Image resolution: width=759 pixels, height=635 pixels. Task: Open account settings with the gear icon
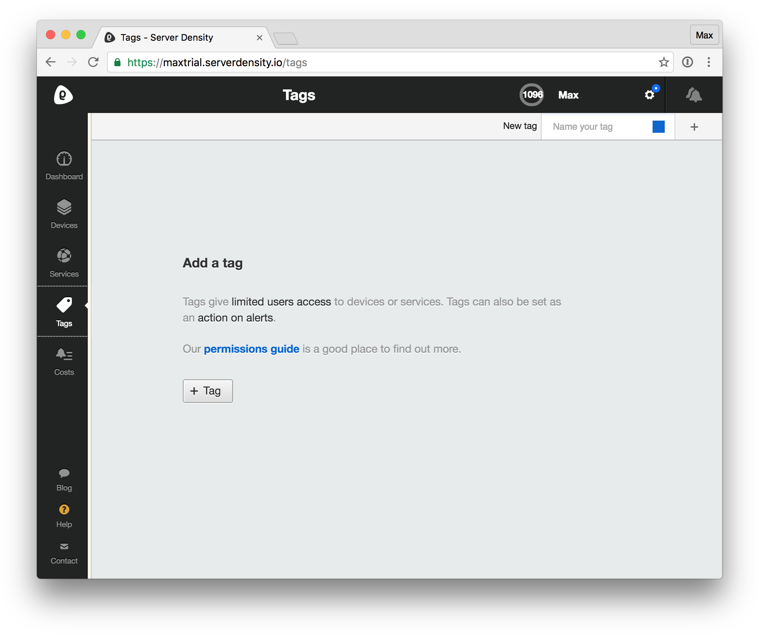[x=649, y=95]
